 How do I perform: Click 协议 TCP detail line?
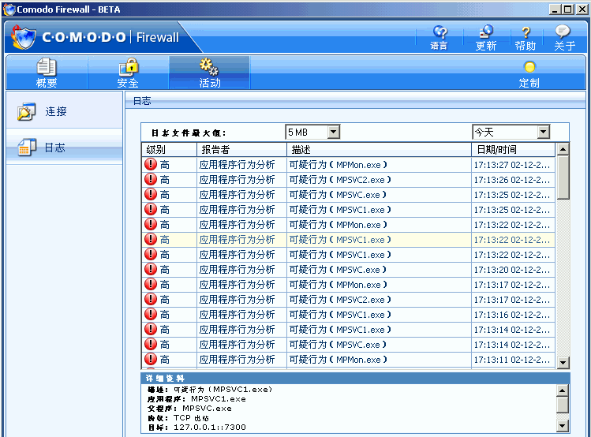178,418
